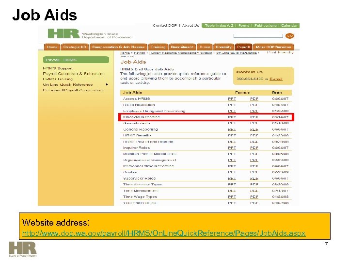Select the 'Inquirer Roles' row title

point(136,147)
